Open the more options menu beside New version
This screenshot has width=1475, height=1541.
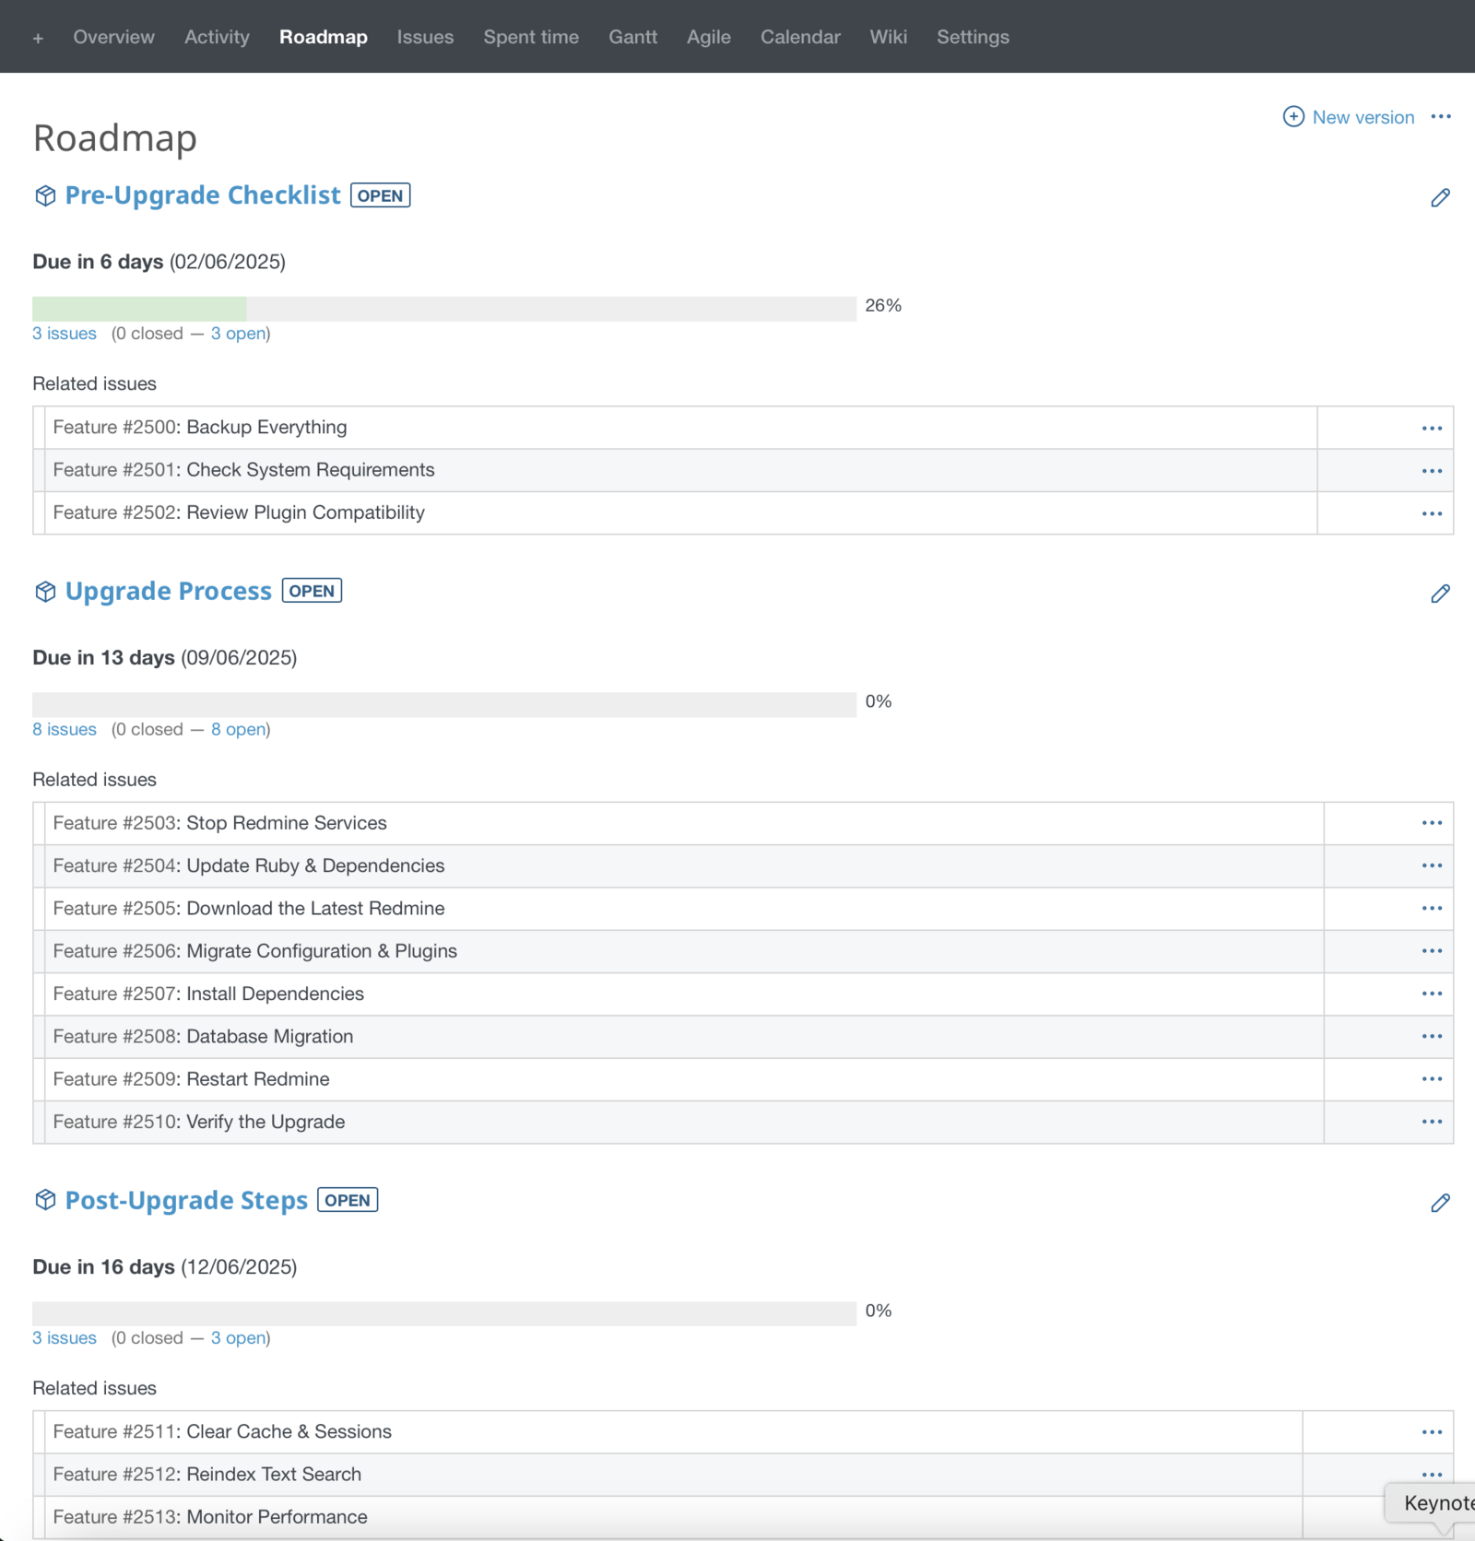pyautogui.click(x=1441, y=117)
